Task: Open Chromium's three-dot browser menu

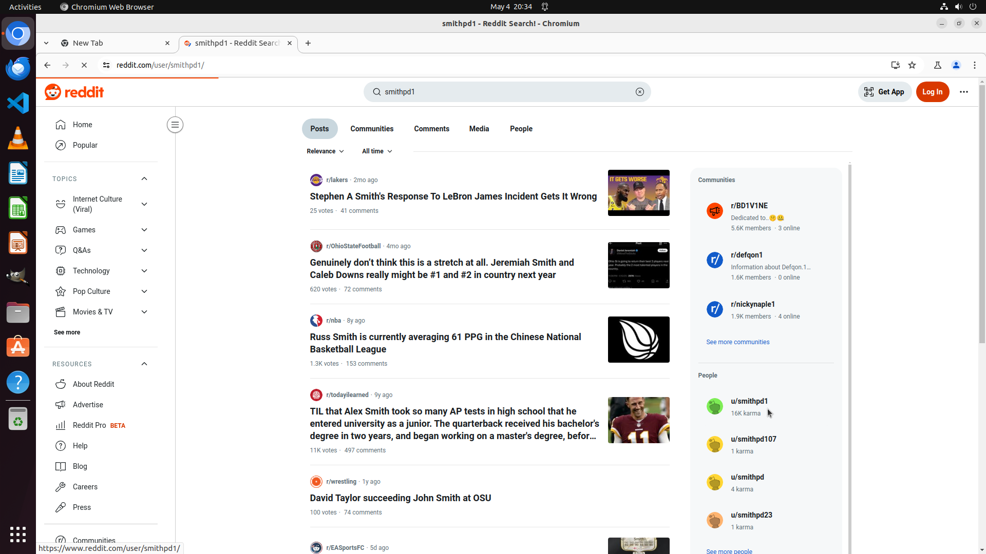Action: (x=974, y=65)
